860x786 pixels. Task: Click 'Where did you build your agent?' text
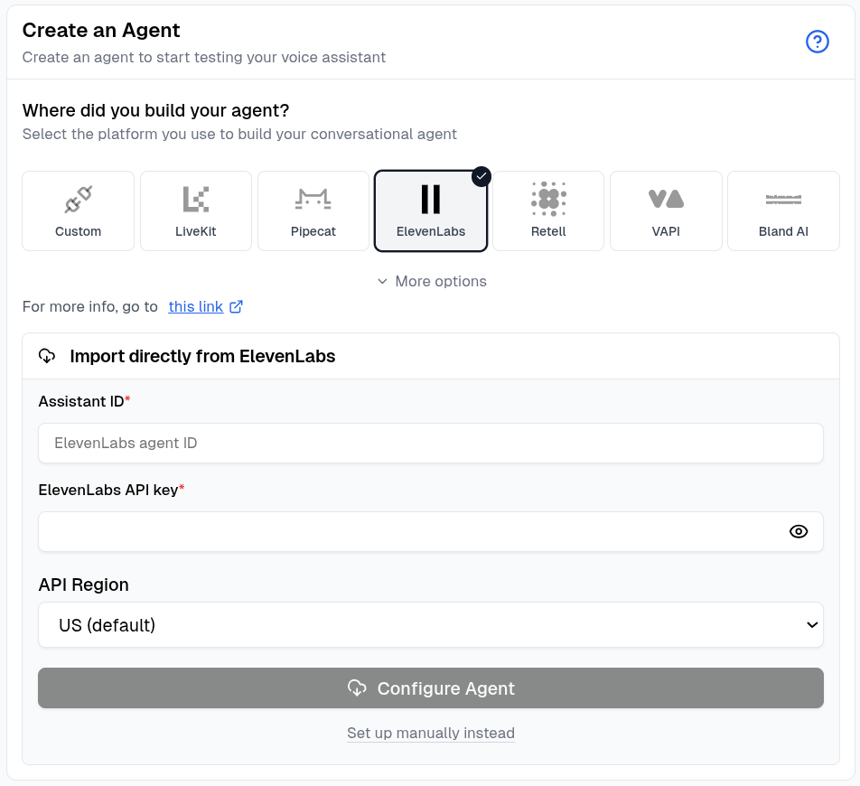(x=155, y=111)
